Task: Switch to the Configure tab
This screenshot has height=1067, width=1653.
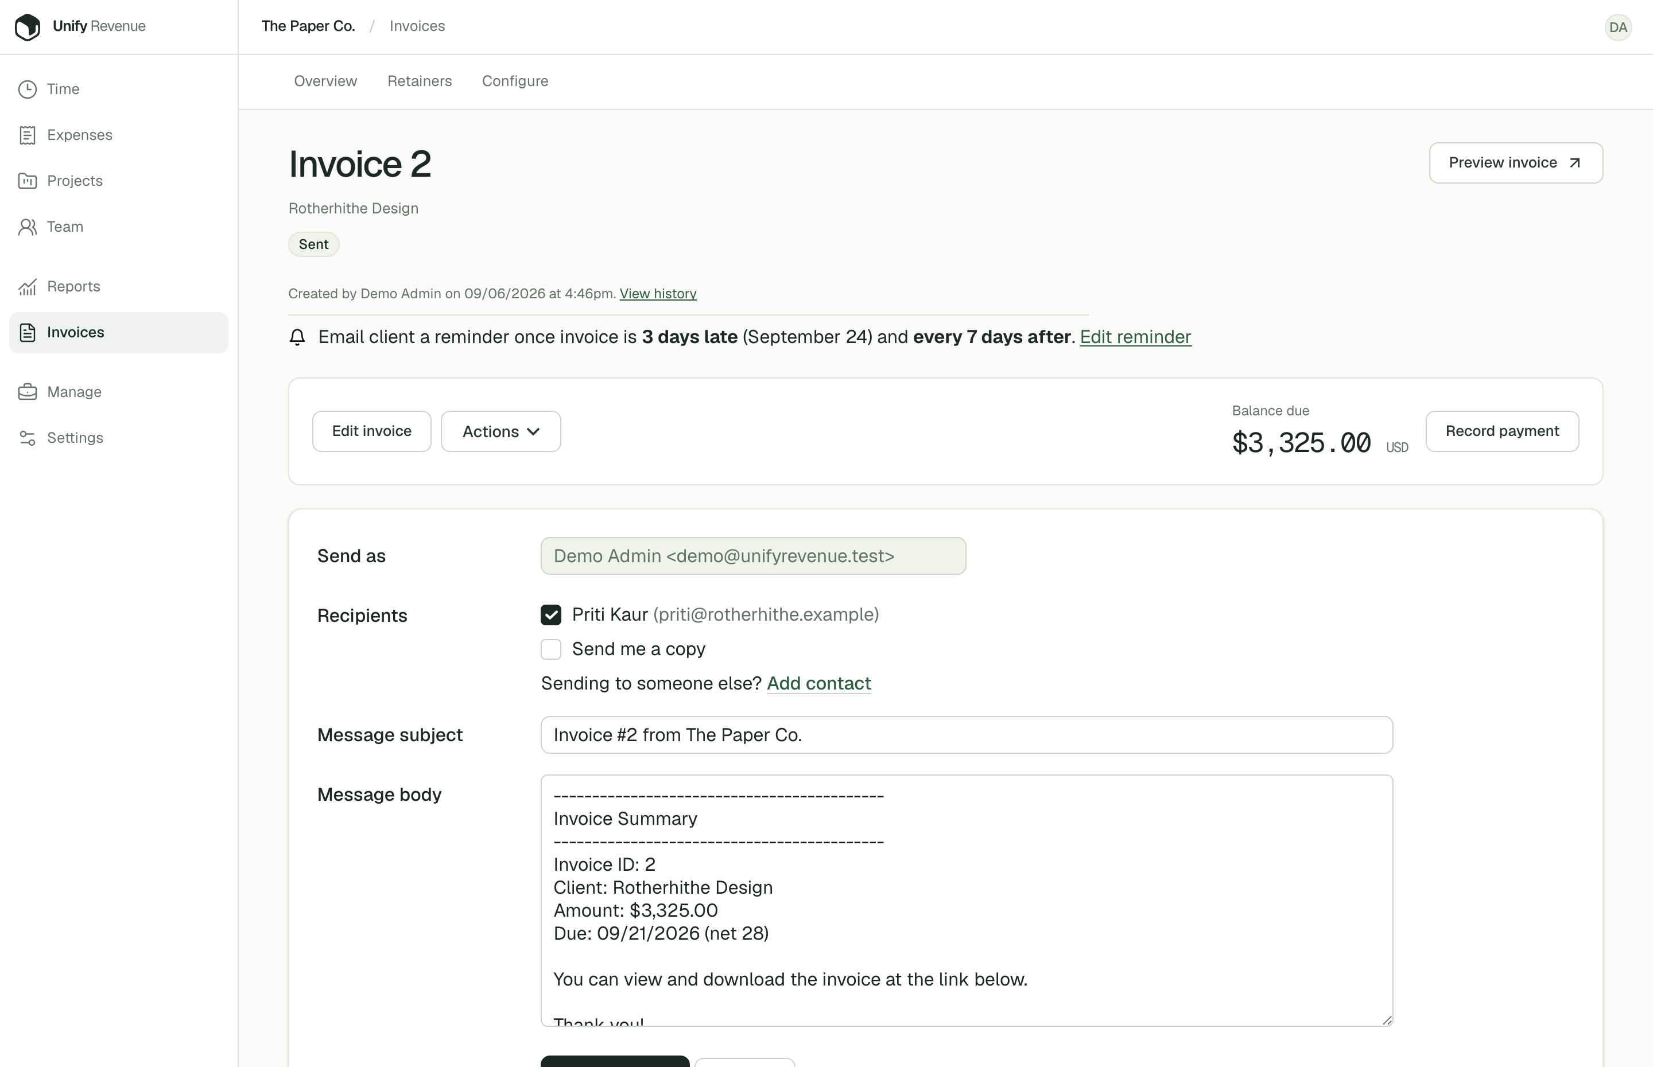Action: (515, 81)
